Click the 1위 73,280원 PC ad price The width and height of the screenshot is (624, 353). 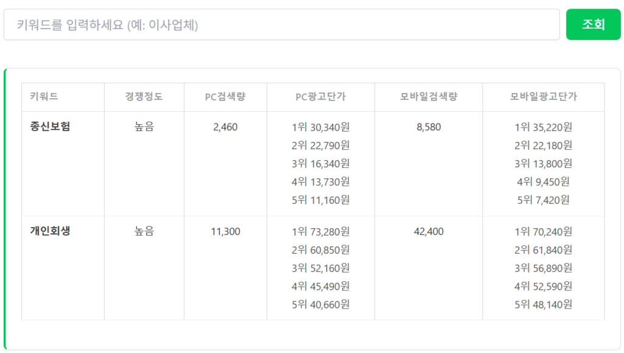click(321, 232)
